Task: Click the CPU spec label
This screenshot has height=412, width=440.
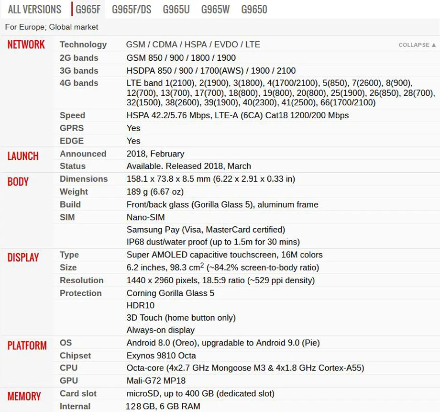Action: tap(68, 368)
